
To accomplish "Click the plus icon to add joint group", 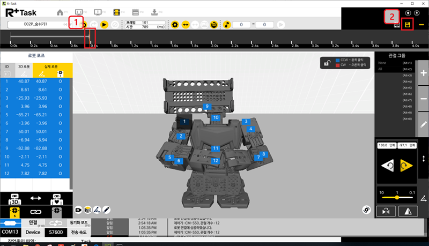I will 423,74.
